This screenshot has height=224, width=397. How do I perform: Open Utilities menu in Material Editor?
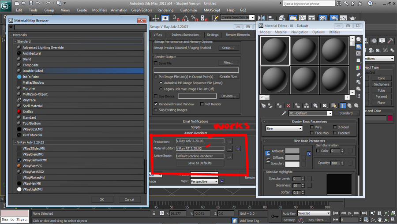point(334,32)
